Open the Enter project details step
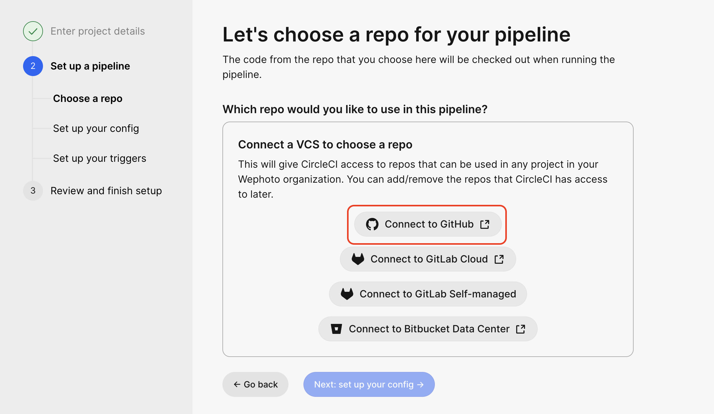Viewport: 714px width, 414px height. point(98,31)
